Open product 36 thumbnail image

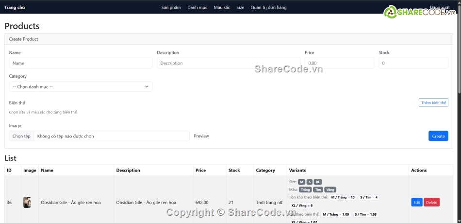(x=27, y=203)
